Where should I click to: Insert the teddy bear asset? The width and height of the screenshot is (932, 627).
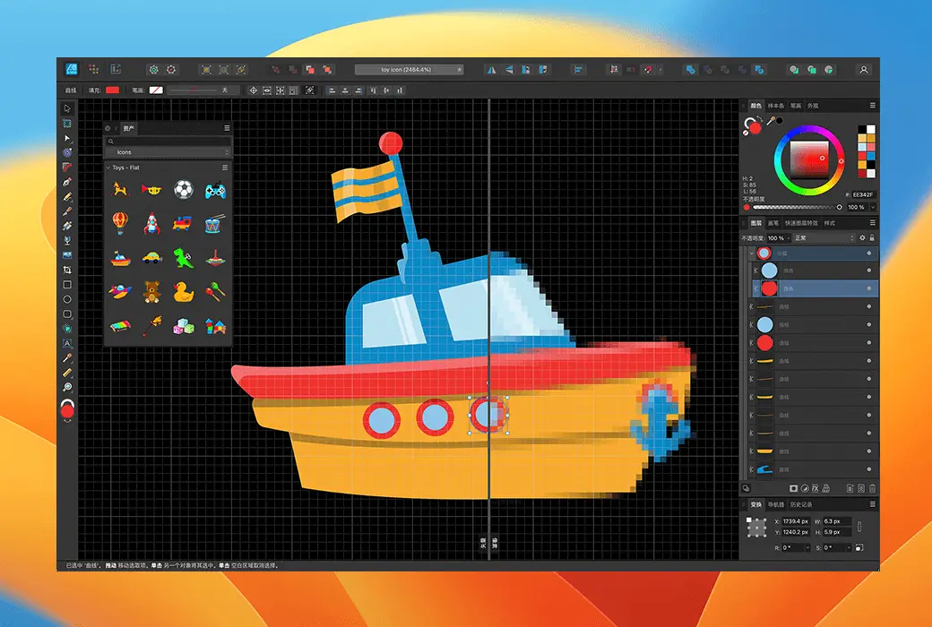point(152,292)
